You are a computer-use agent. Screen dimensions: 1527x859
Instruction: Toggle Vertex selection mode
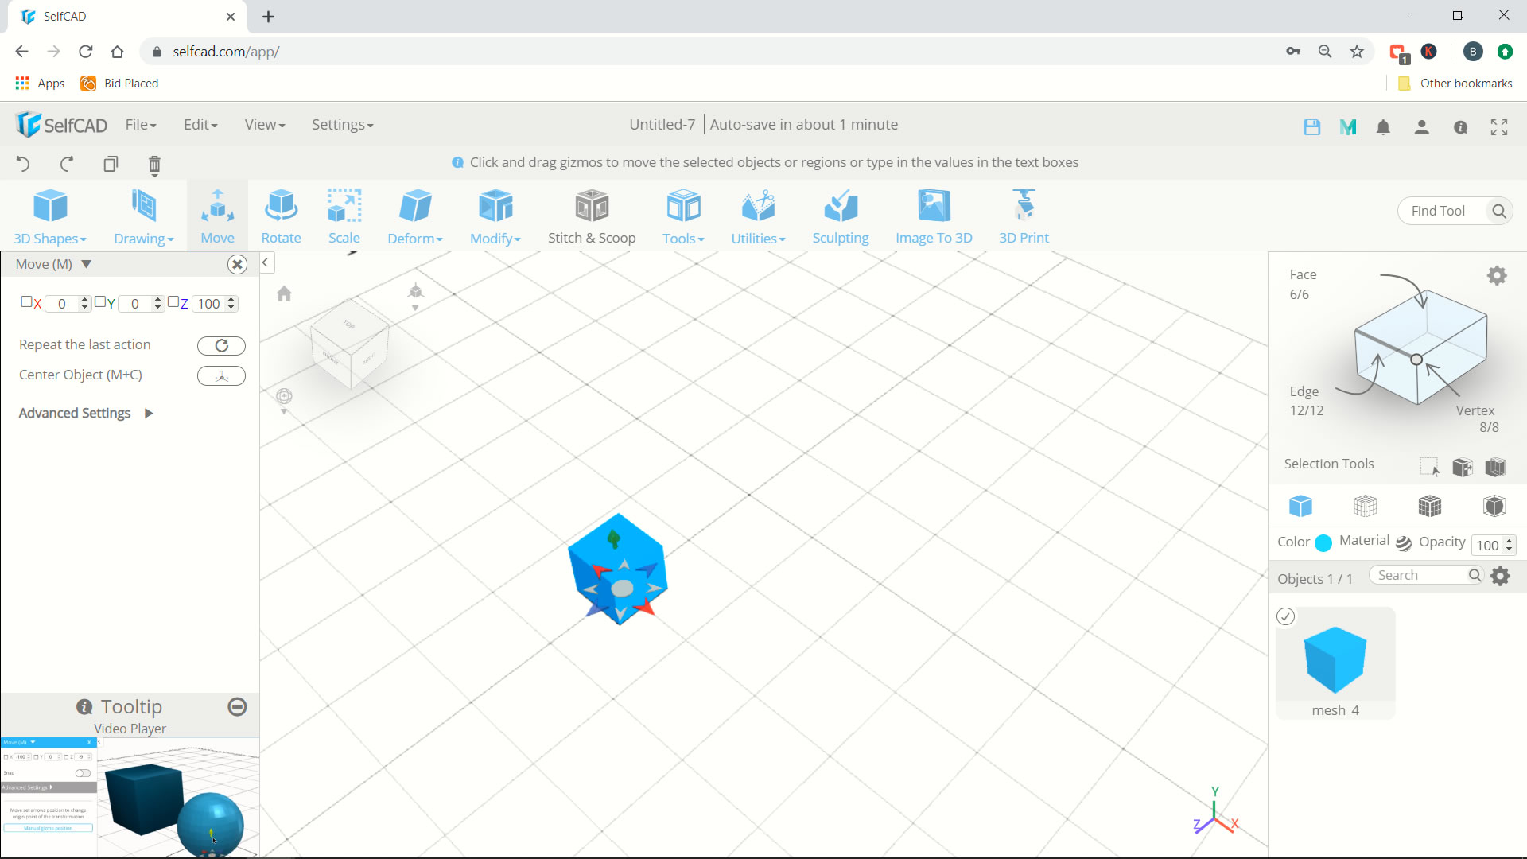click(1478, 418)
